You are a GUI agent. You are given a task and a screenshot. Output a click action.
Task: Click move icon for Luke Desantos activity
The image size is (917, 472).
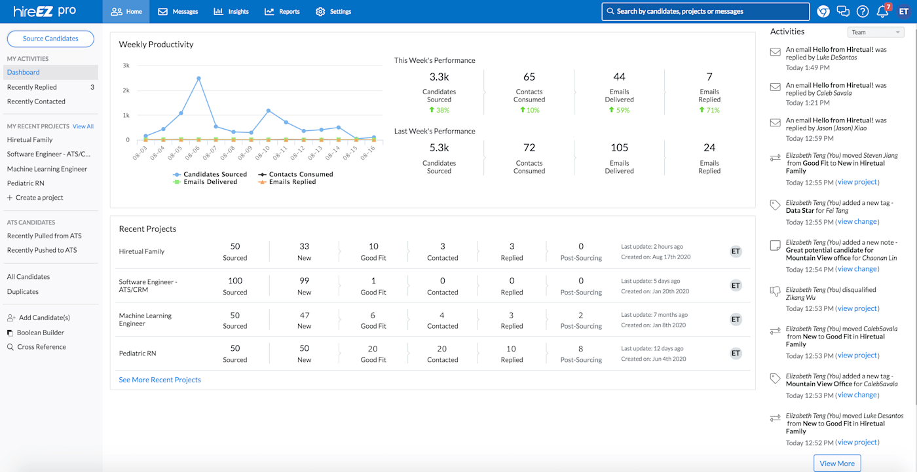coord(776,417)
